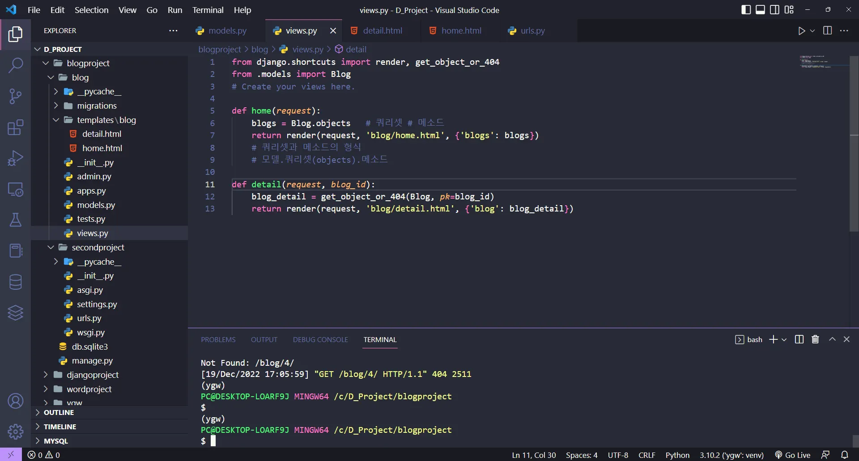Open the Run and Debug view
The height and width of the screenshot is (461, 859).
pyautogui.click(x=15, y=158)
